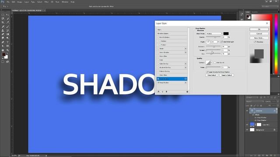Toggle Use Global Light checkbox
The height and width of the screenshot is (157, 280).
pos(221,42)
